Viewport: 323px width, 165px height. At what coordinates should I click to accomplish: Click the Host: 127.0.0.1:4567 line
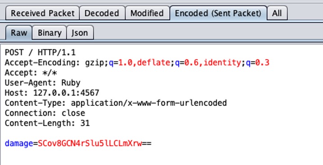[52, 93]
